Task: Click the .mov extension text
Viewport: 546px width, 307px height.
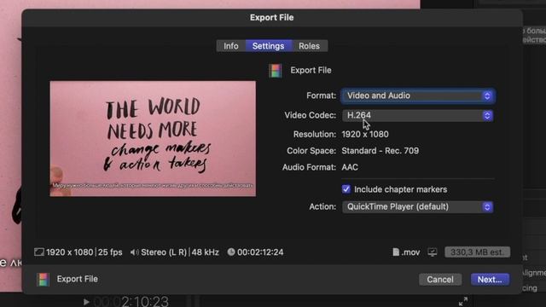Action: (410, 252)
